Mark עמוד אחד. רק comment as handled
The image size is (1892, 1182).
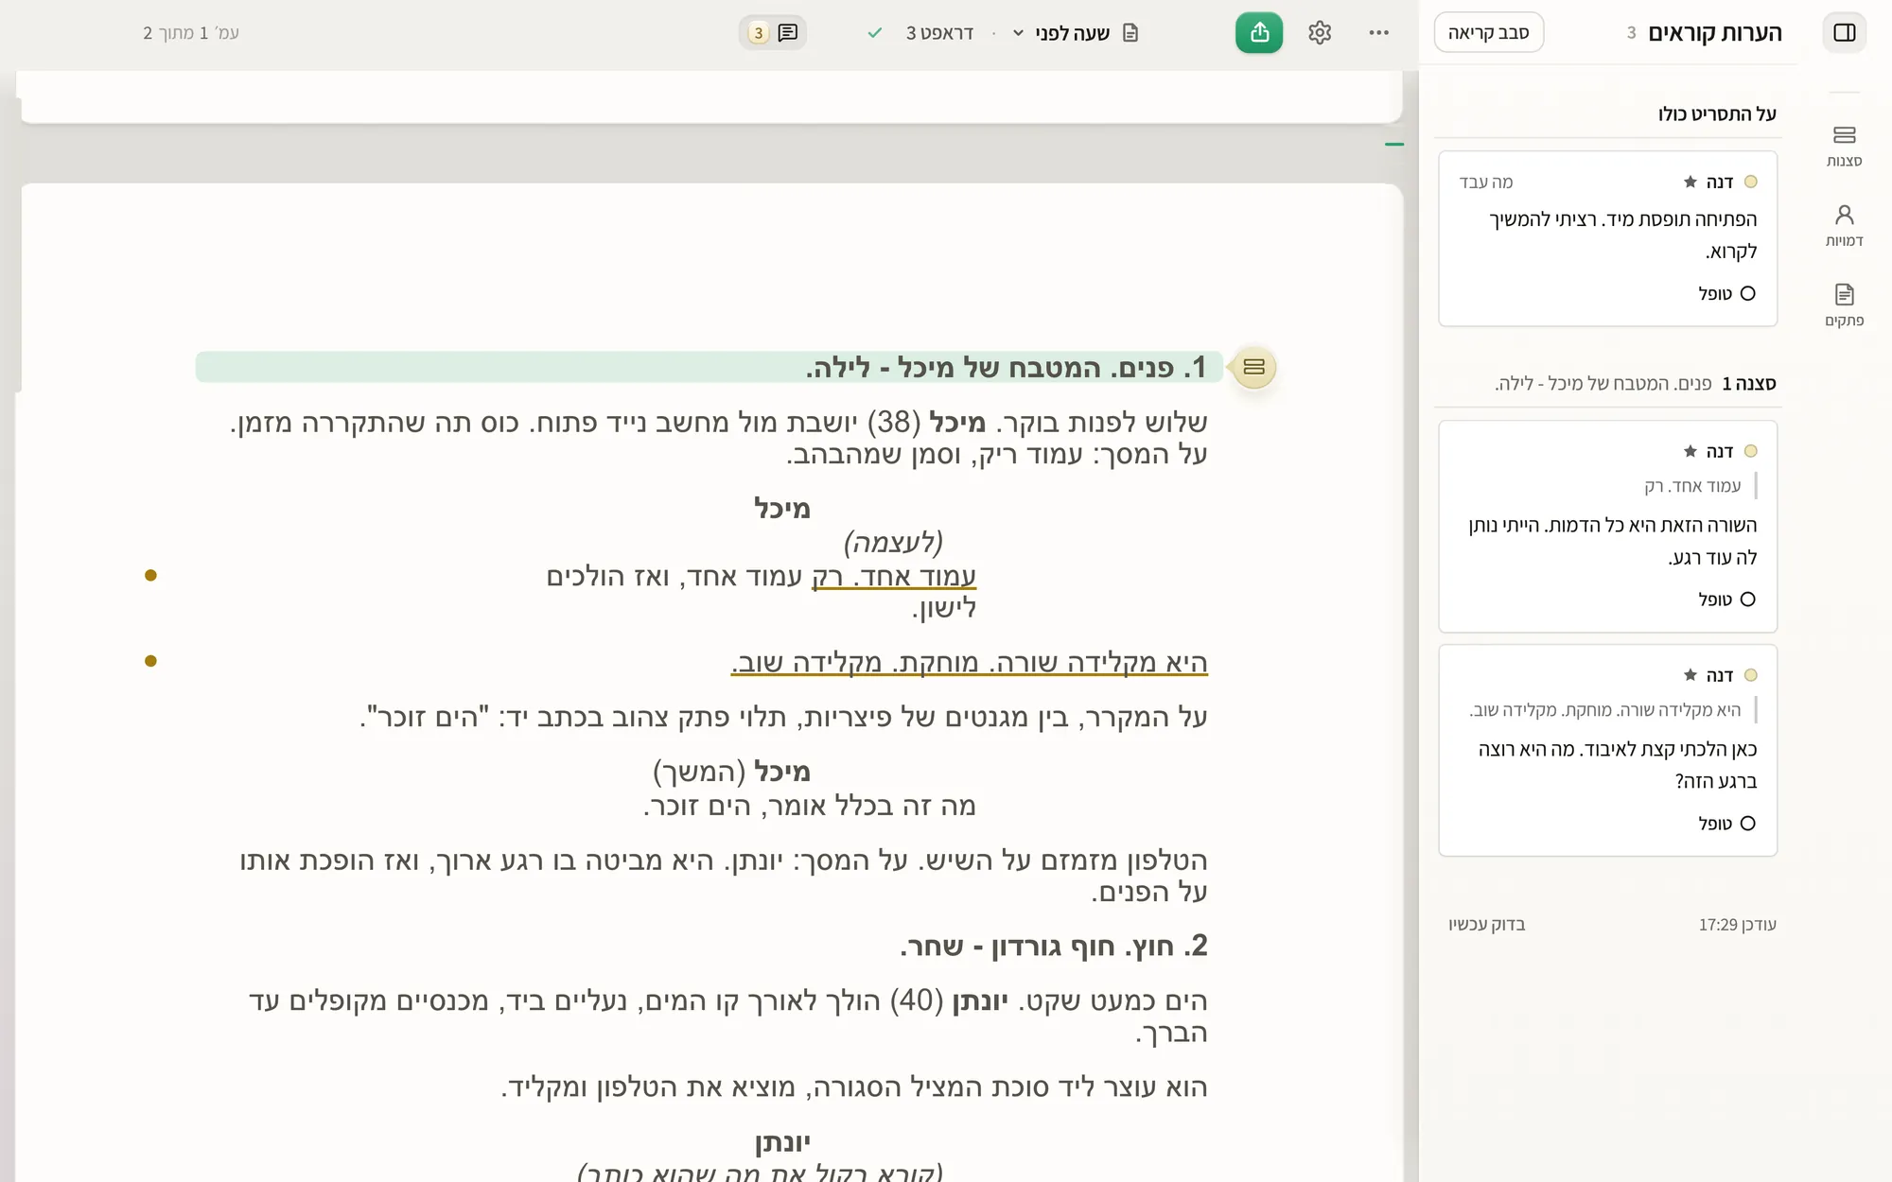pyautogui.click(x=1727, y=600)
